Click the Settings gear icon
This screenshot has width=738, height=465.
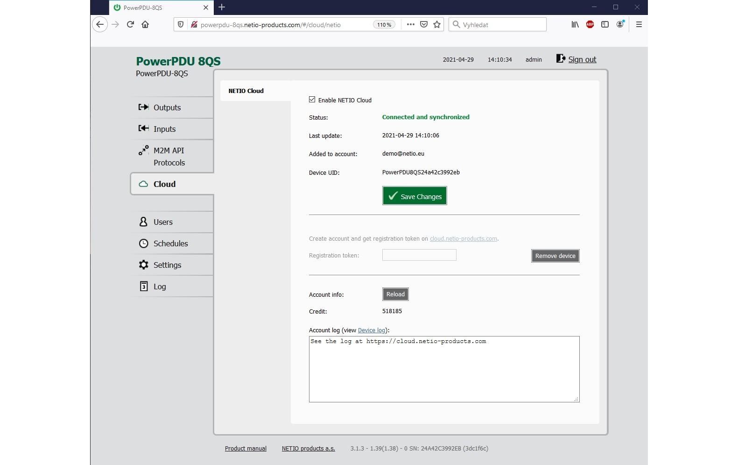[x=143, y=265]
